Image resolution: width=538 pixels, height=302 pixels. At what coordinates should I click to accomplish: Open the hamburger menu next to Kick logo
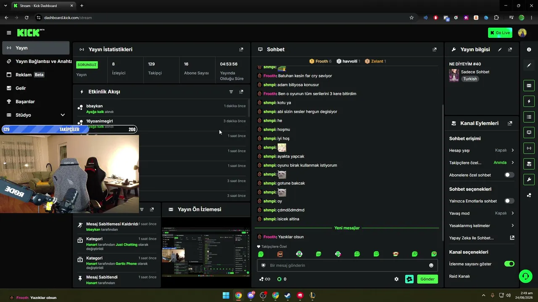click(9, 33)
